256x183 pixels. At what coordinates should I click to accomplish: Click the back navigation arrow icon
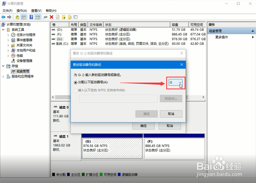pyautogui.click(x=3, y=17)
